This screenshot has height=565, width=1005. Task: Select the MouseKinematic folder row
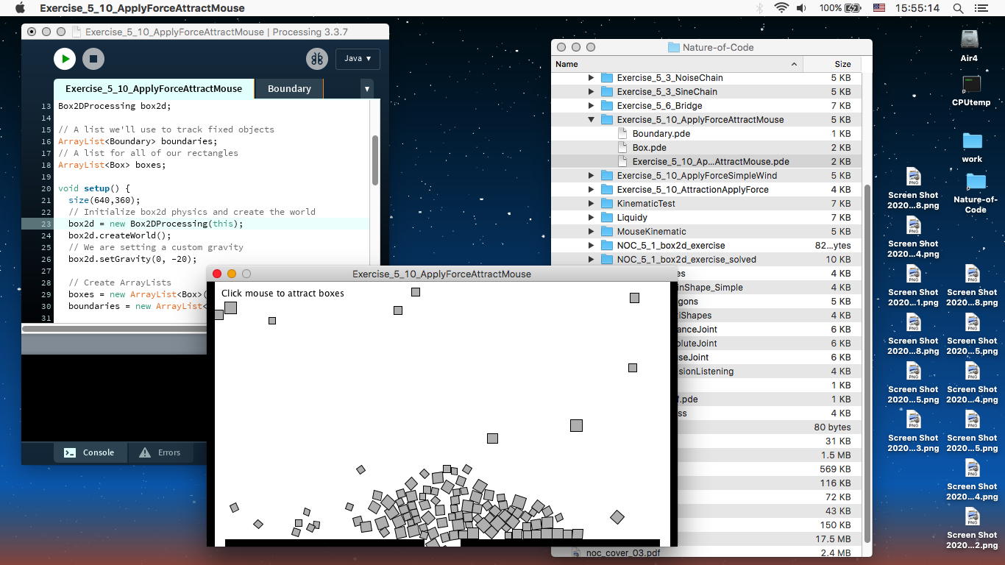click(705, 232)
